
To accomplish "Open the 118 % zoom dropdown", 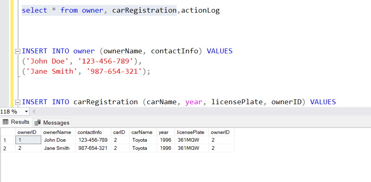I will click(26, 111).
